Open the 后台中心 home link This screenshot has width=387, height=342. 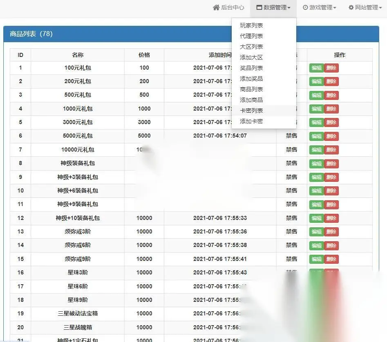pyautogui.click(x=228, y=7)
